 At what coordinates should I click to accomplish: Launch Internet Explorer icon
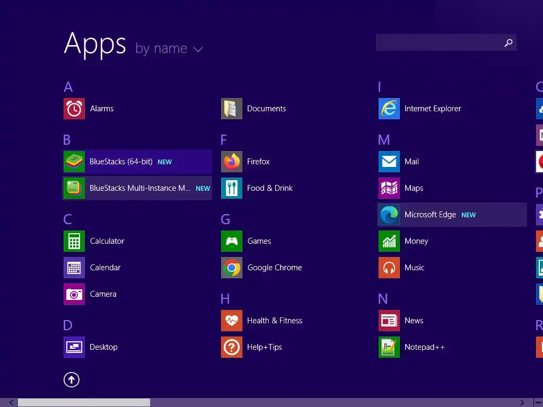click(x=389, y=109)
